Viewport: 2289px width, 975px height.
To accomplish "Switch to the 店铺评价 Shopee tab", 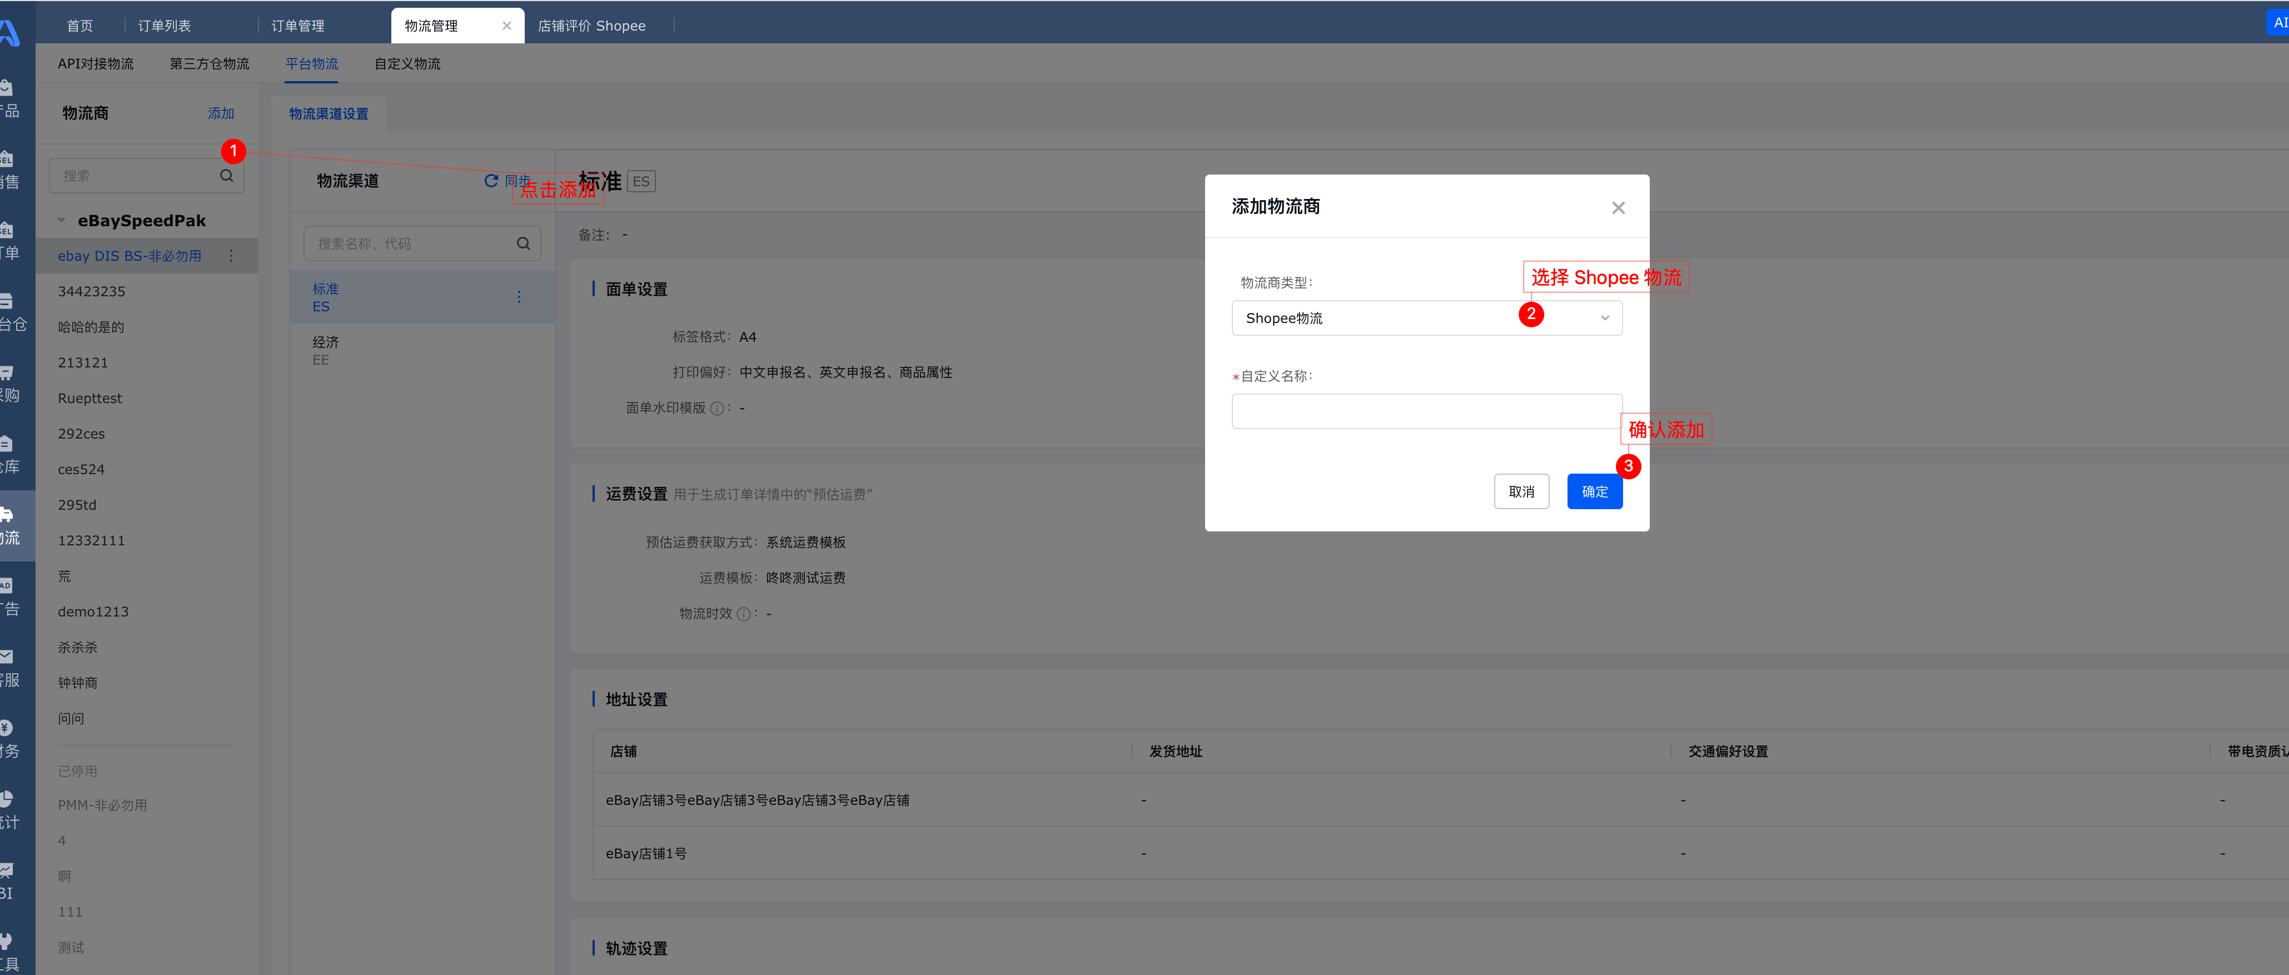I will (592, 26).
